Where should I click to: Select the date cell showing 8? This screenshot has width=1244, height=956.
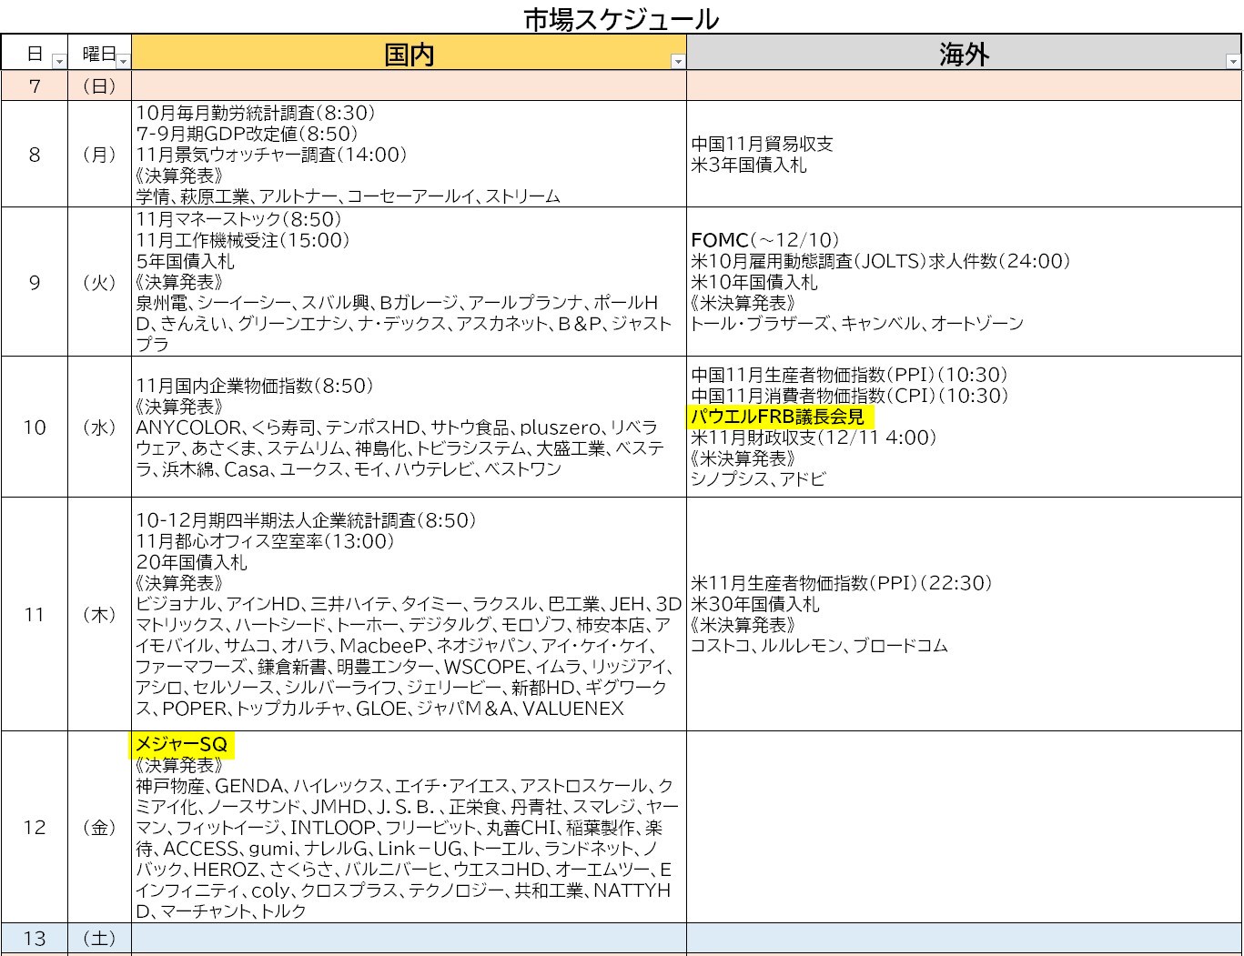(35, 155)
